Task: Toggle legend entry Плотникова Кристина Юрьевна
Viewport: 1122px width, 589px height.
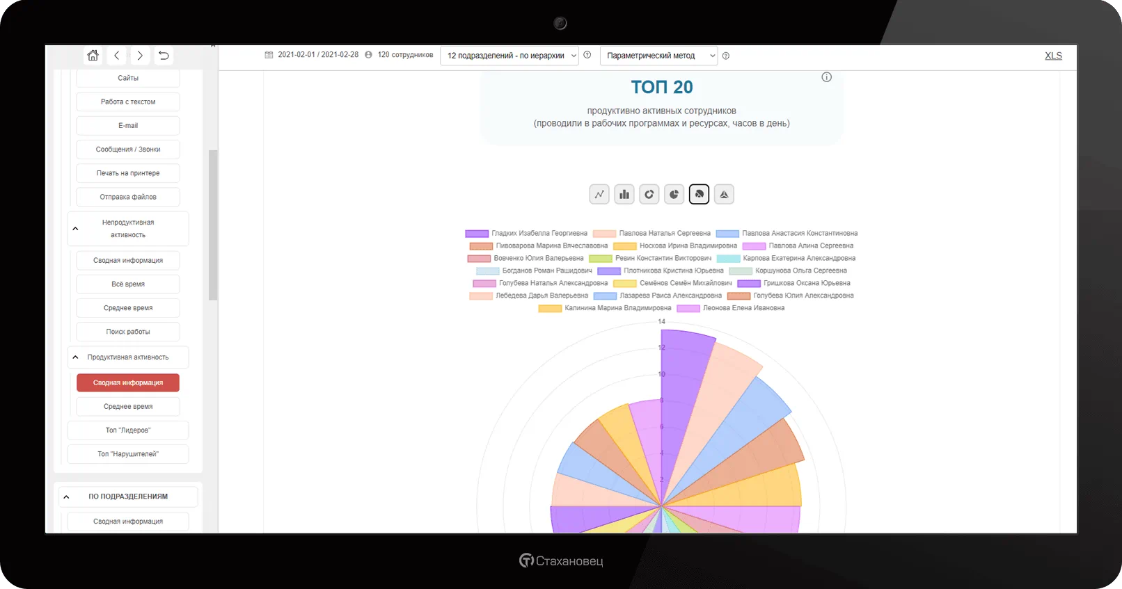Action: 661,271
